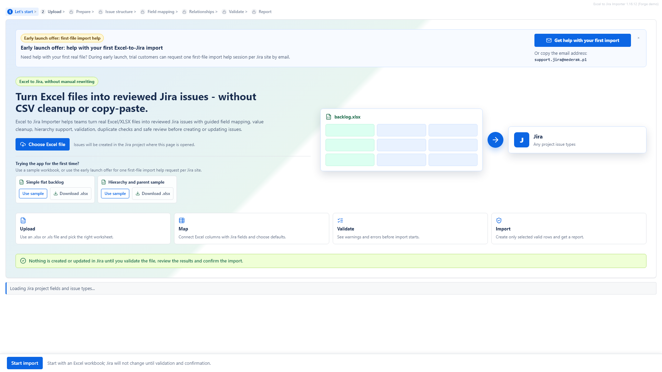This screenshot has height=372, width=662.
Task: Use the Simple flat backlog sample
Action: 33,194
